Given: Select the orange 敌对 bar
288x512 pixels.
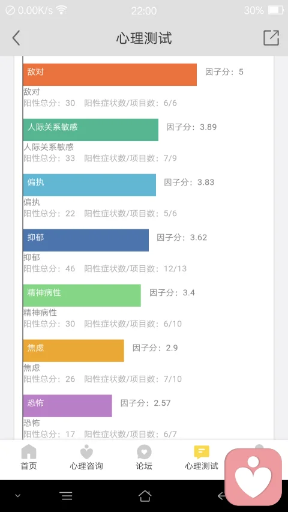Looking at the screenshot, I should pos(110,74).
